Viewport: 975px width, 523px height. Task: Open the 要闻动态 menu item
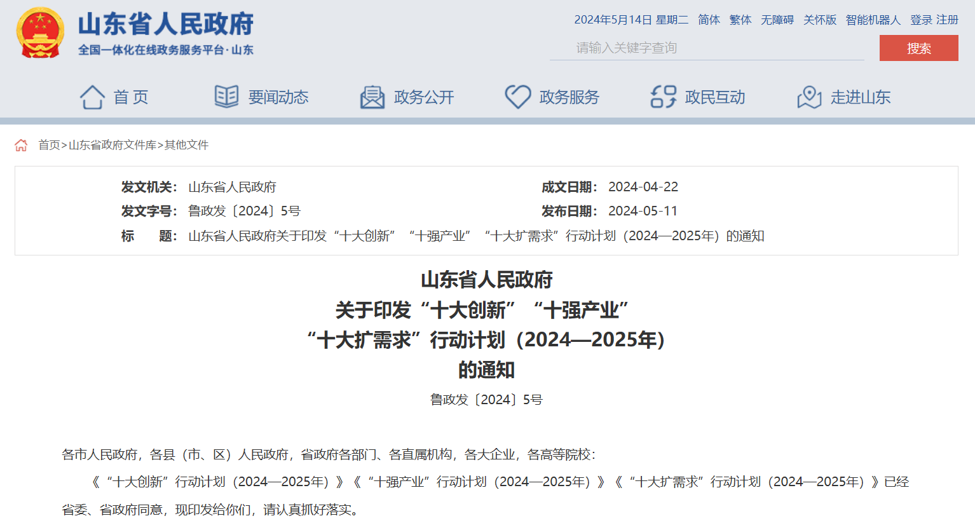pos(278,97)
